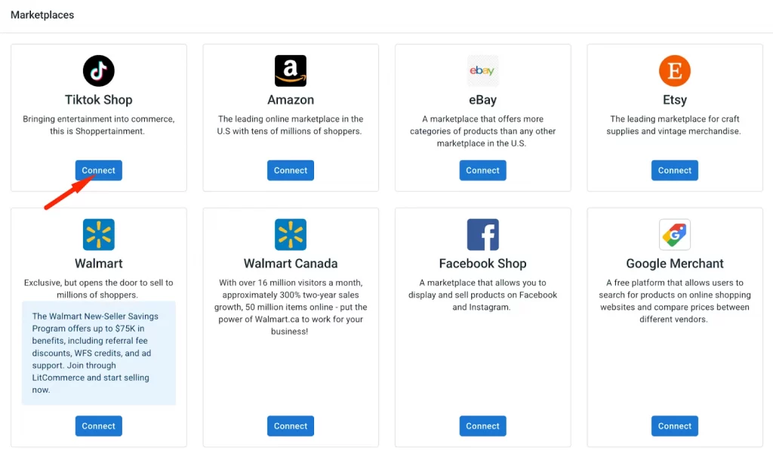Click the Facebook Shop logo icon
Screen dimensions: 773x454
pyautogui.click(x=482, y=234)
